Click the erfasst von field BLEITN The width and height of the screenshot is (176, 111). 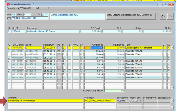click(123, 101)
